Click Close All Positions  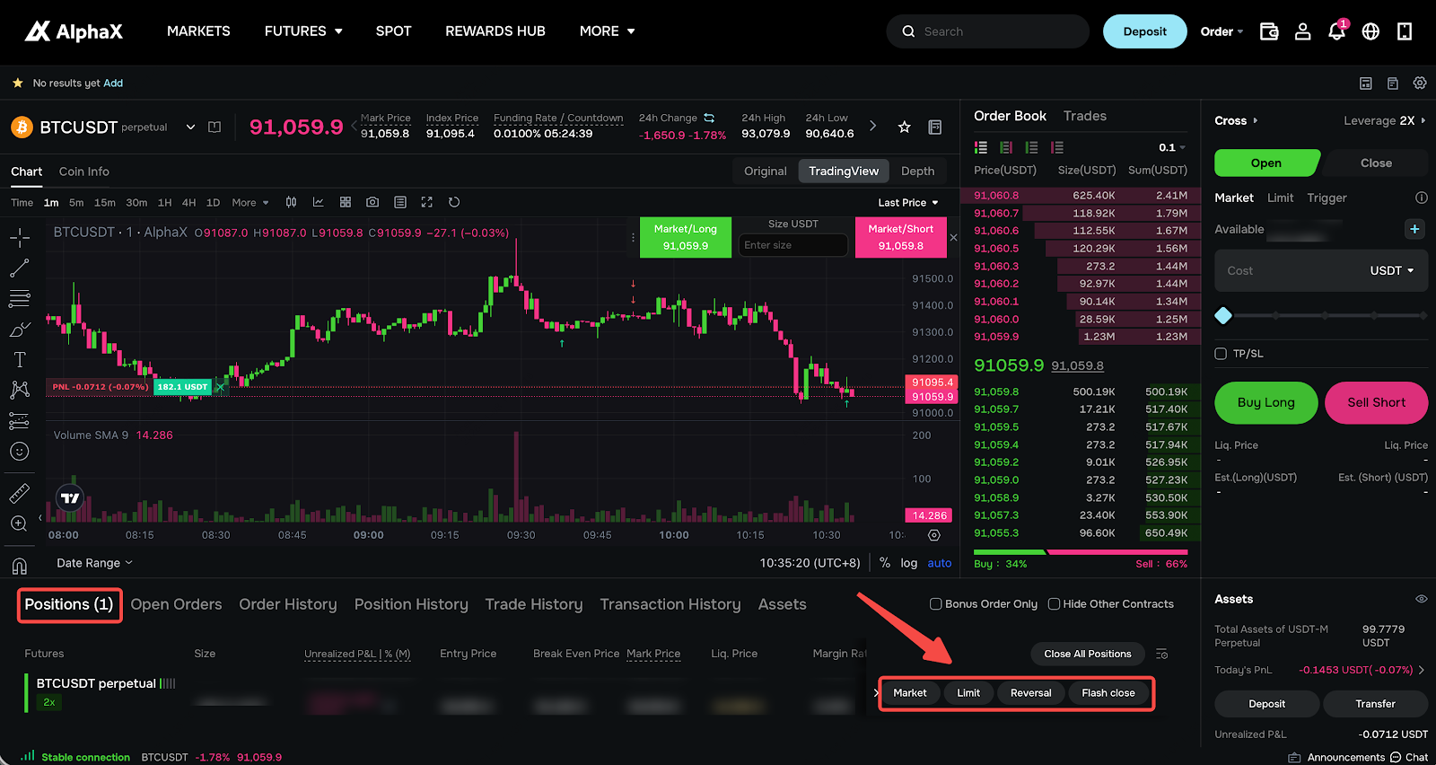pos(1088,654)
